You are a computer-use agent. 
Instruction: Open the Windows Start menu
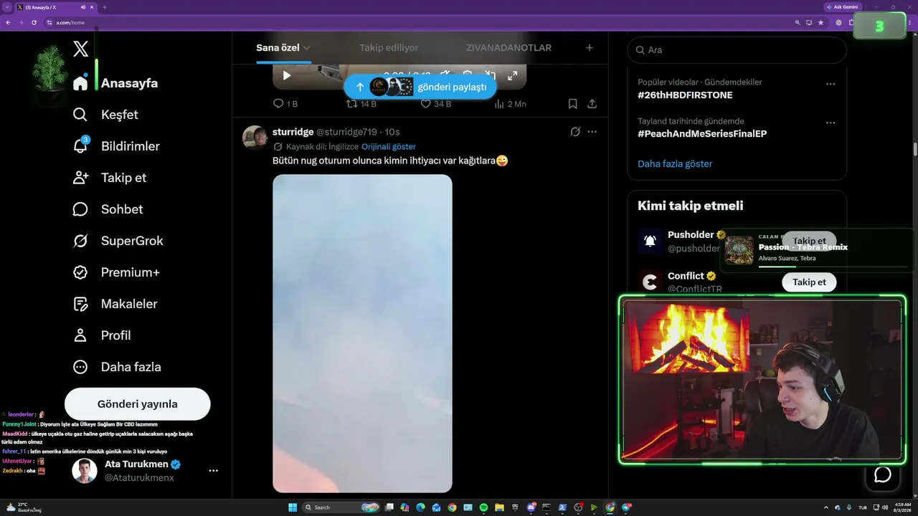click(293, 507)
